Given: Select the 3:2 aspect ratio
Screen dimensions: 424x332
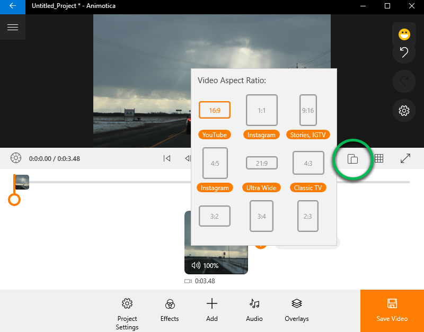Looking at the screenshot, I should (215, 216).
